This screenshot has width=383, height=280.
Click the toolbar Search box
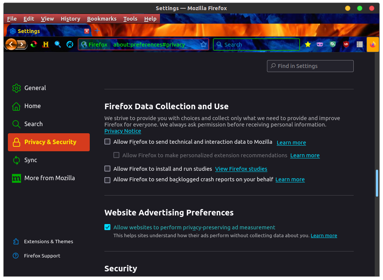tap(256, 44)
